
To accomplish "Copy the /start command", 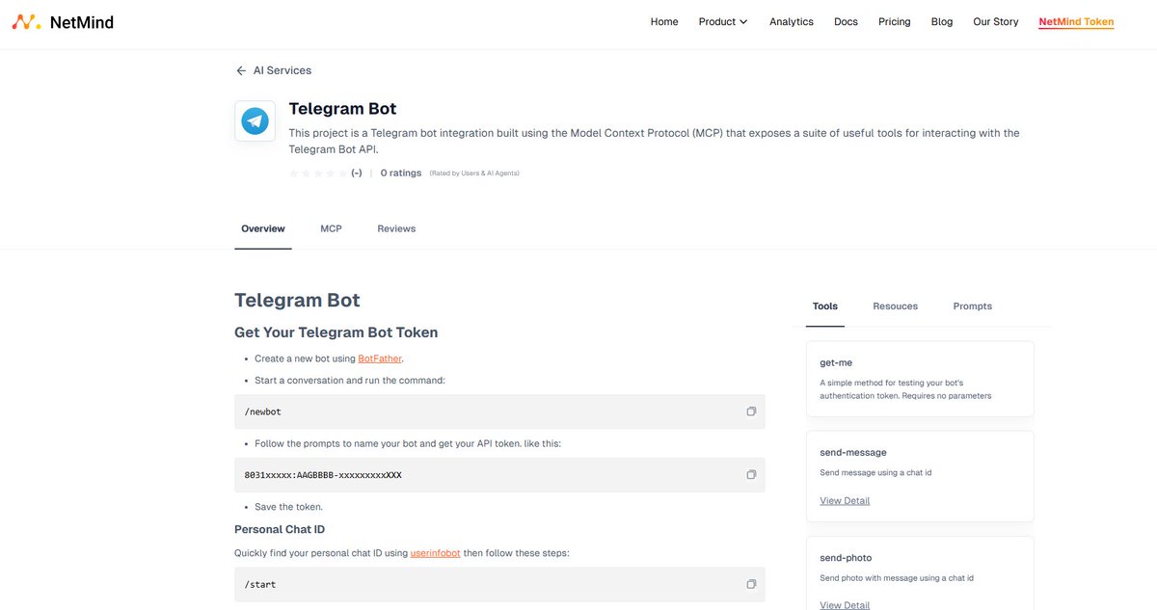I will [751, 584].
